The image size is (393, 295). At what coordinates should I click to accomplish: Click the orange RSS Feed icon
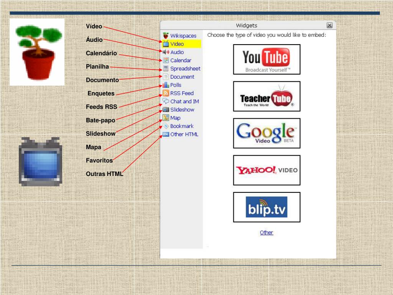[x=166, y=93]
